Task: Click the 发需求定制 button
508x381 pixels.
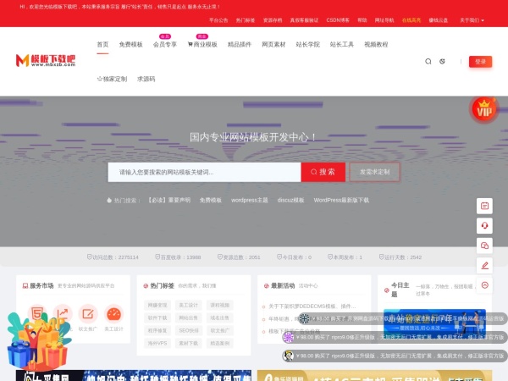Action: (x=374, y=172)
